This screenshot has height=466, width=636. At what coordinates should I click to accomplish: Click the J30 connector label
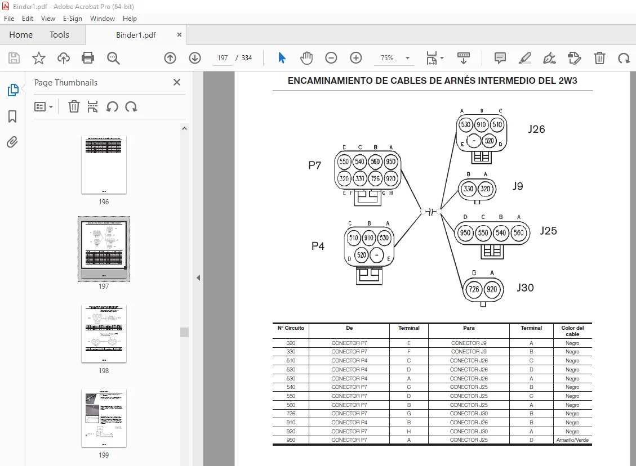tap(525, 288)
